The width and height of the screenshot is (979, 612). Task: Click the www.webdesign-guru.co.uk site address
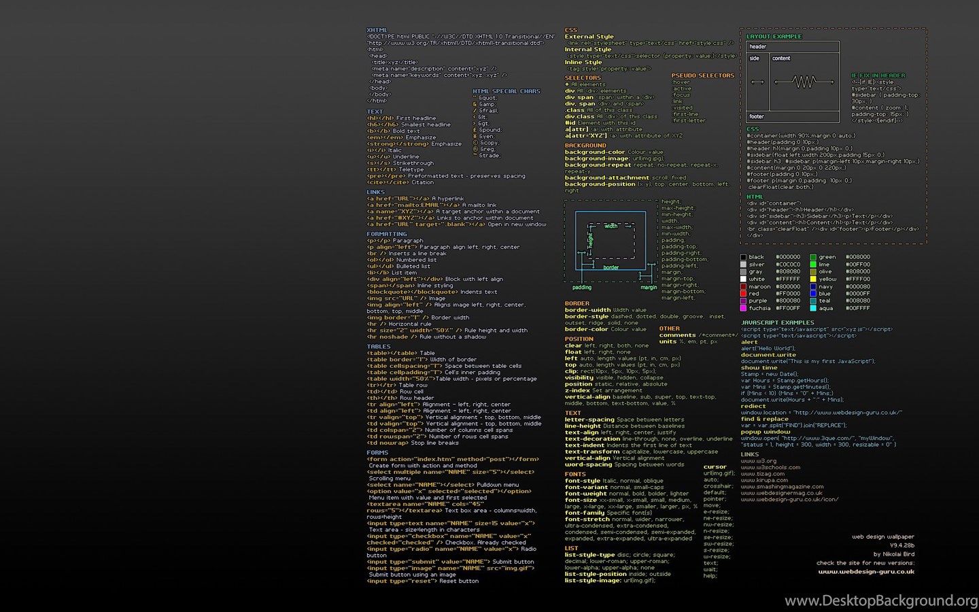(866, 572)
